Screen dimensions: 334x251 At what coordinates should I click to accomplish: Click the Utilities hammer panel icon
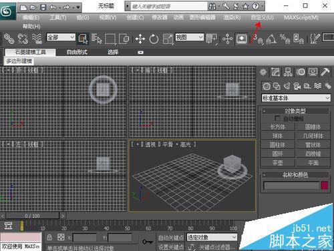click(x=325, y=72)
